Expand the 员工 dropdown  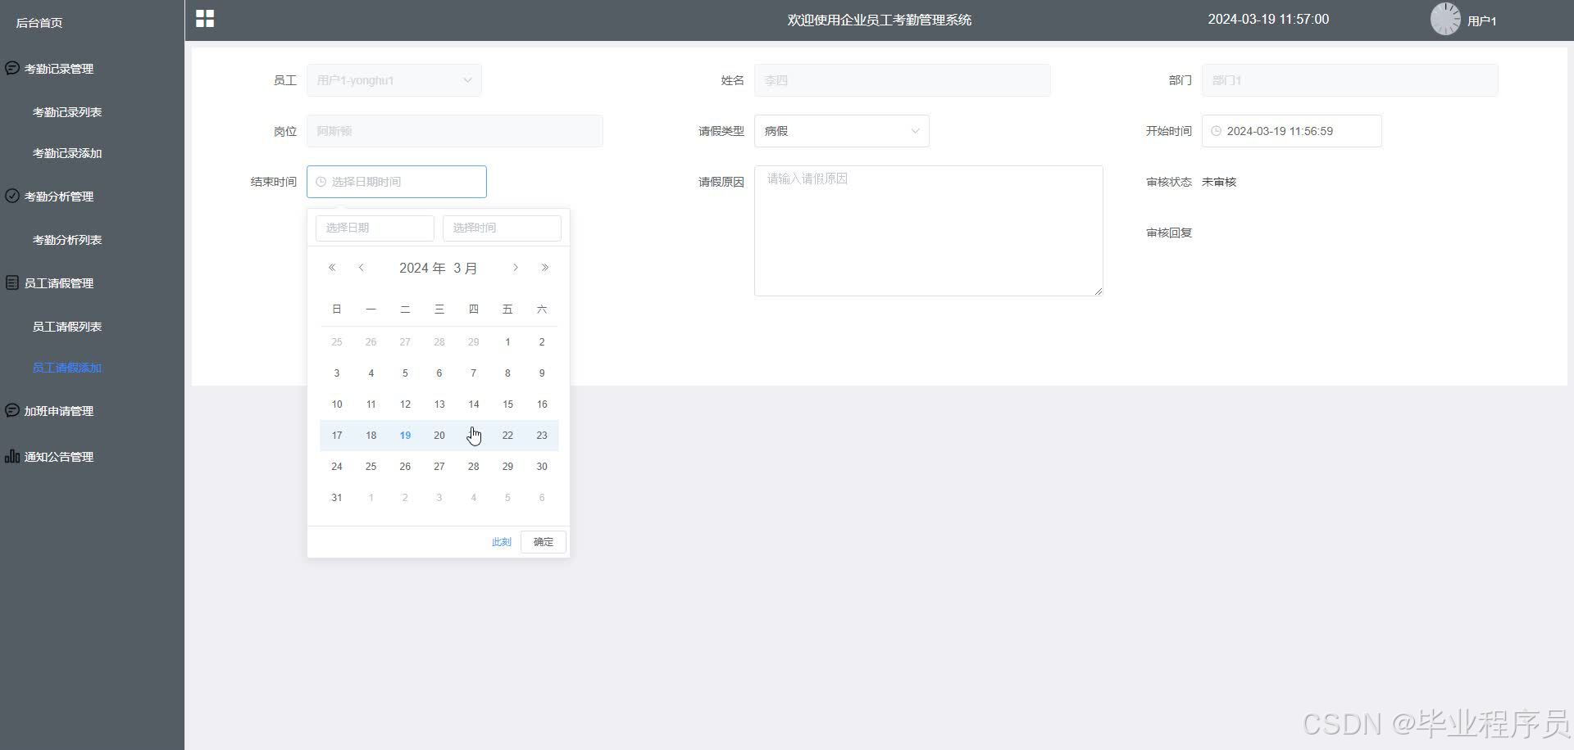point(394,80)
